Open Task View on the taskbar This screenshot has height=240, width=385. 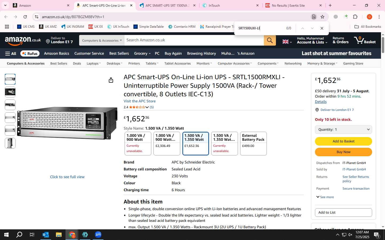pyautogui.click(x=32, y=235)
